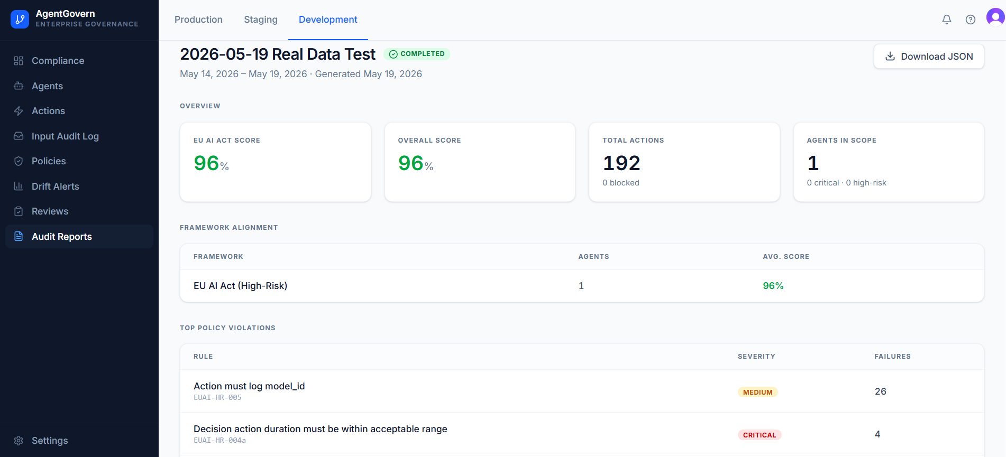Click the Agents robot icon in sidebar
The image size is (1006, 457).
19,86
